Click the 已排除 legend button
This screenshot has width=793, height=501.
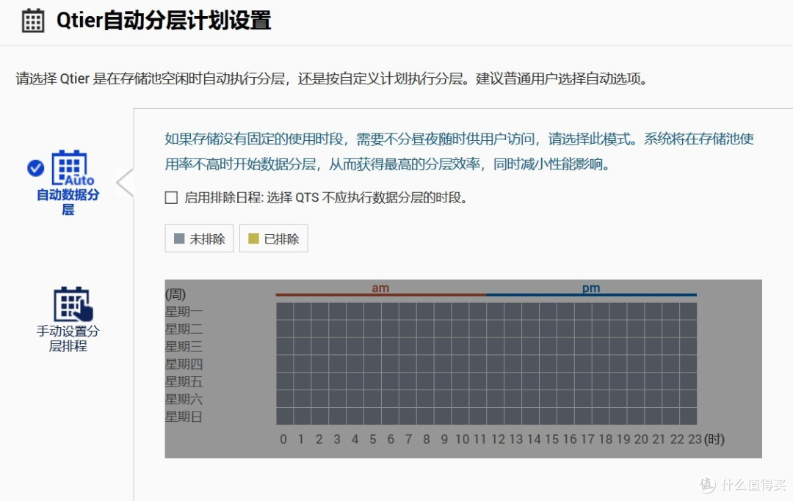coord(274,238)
